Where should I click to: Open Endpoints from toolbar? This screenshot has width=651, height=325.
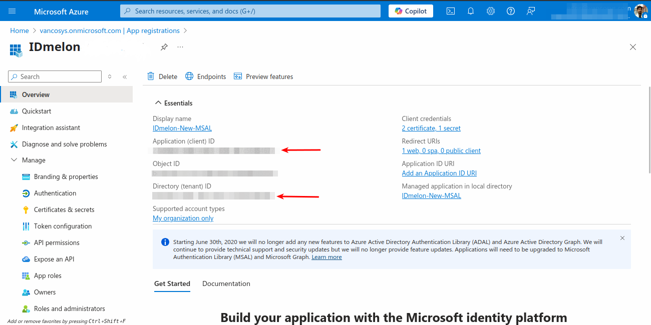click(x=205, y=76)
